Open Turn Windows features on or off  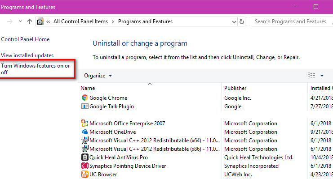point(36,69)
